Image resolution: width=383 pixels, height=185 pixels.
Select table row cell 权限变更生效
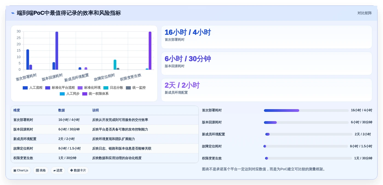23,158
